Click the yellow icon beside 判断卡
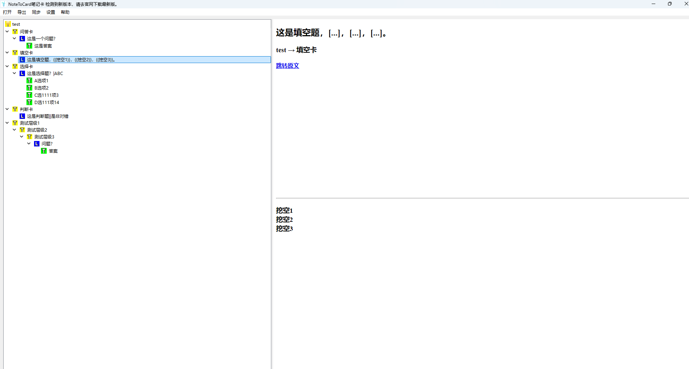Viewport: 689px width, 369px height. 15,109
